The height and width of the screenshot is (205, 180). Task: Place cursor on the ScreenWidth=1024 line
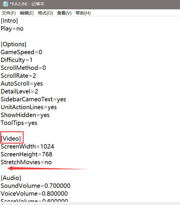pyautogui.click(x=27, y=146)
